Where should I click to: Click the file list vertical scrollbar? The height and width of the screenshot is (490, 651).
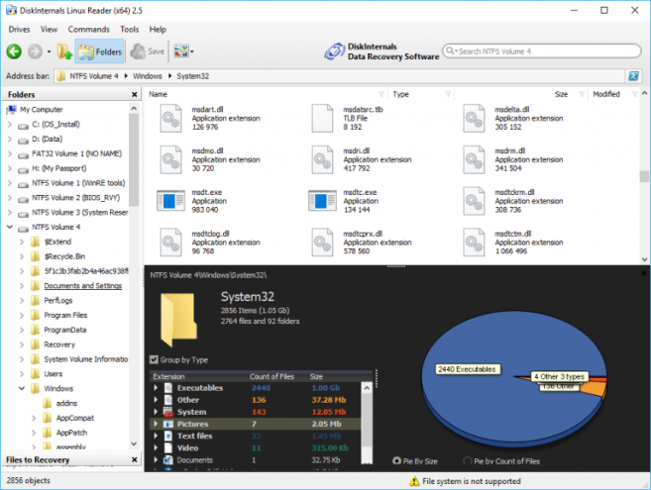click(x=644, y=176)
